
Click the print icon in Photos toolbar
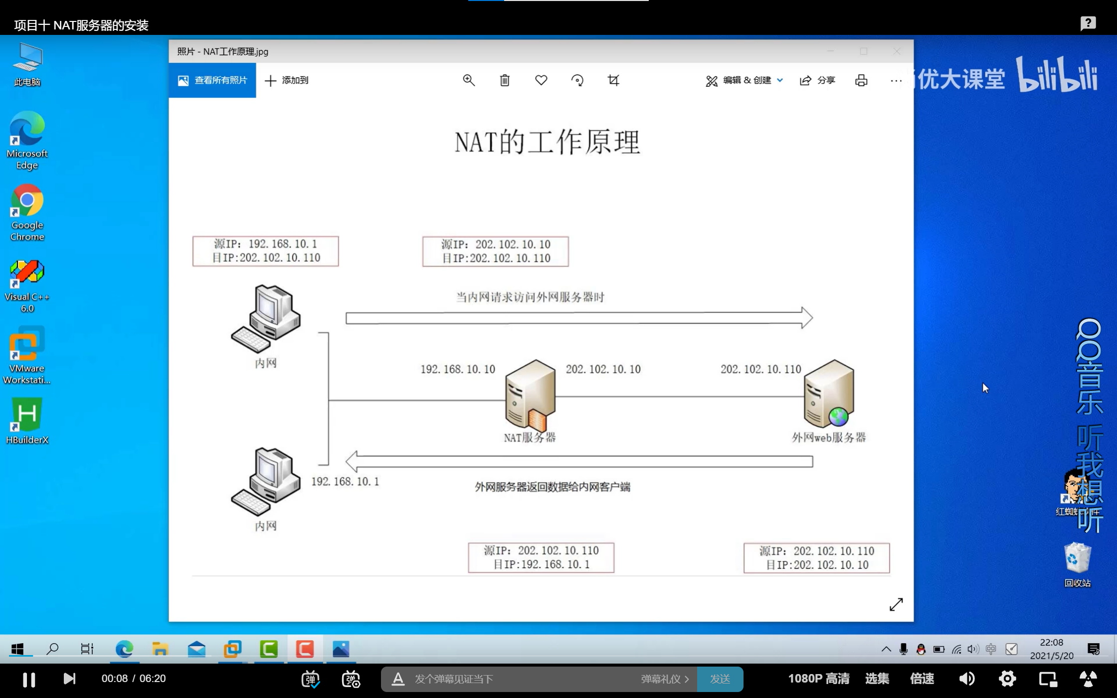click(861, 80)
